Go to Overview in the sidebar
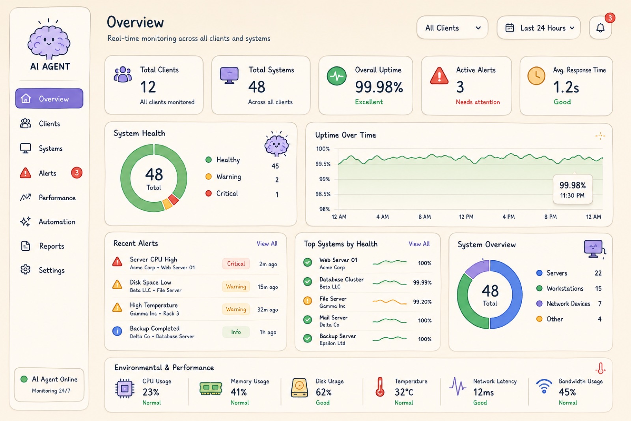 [x=49, y=98]
